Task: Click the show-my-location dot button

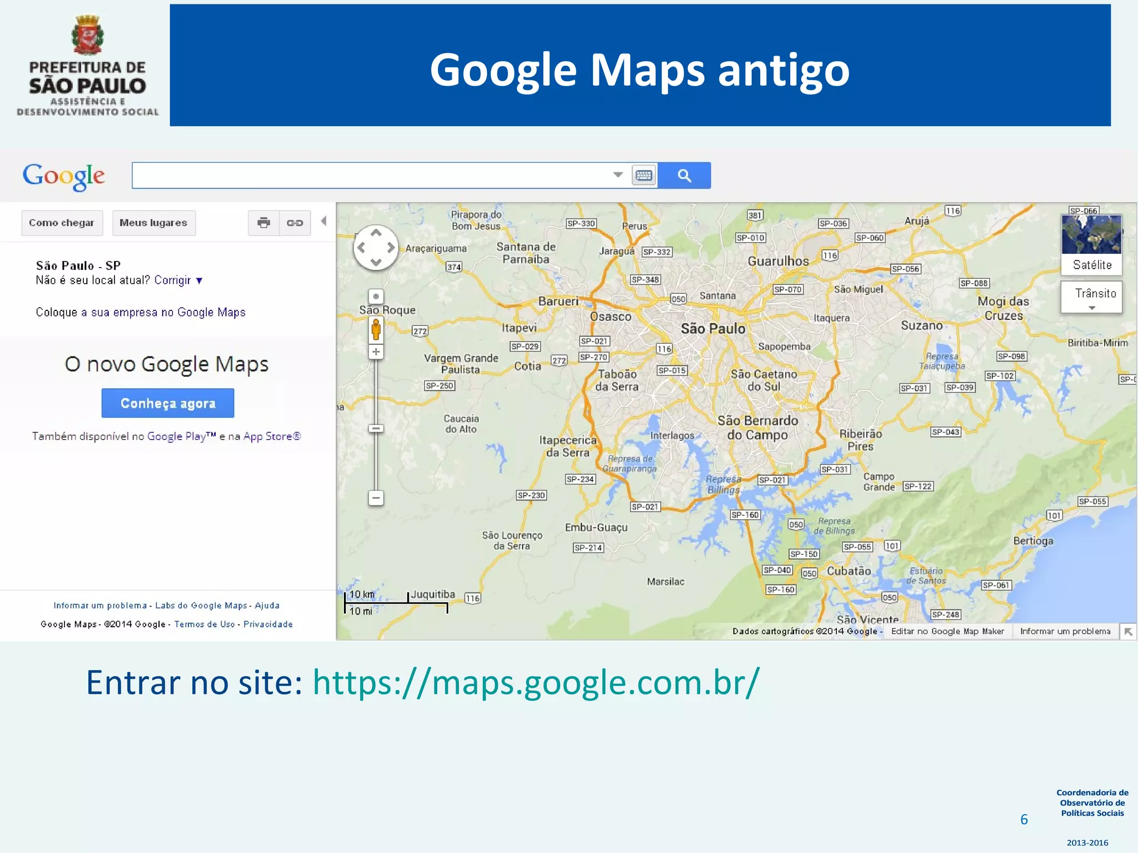Action: [x=376, y=297]
